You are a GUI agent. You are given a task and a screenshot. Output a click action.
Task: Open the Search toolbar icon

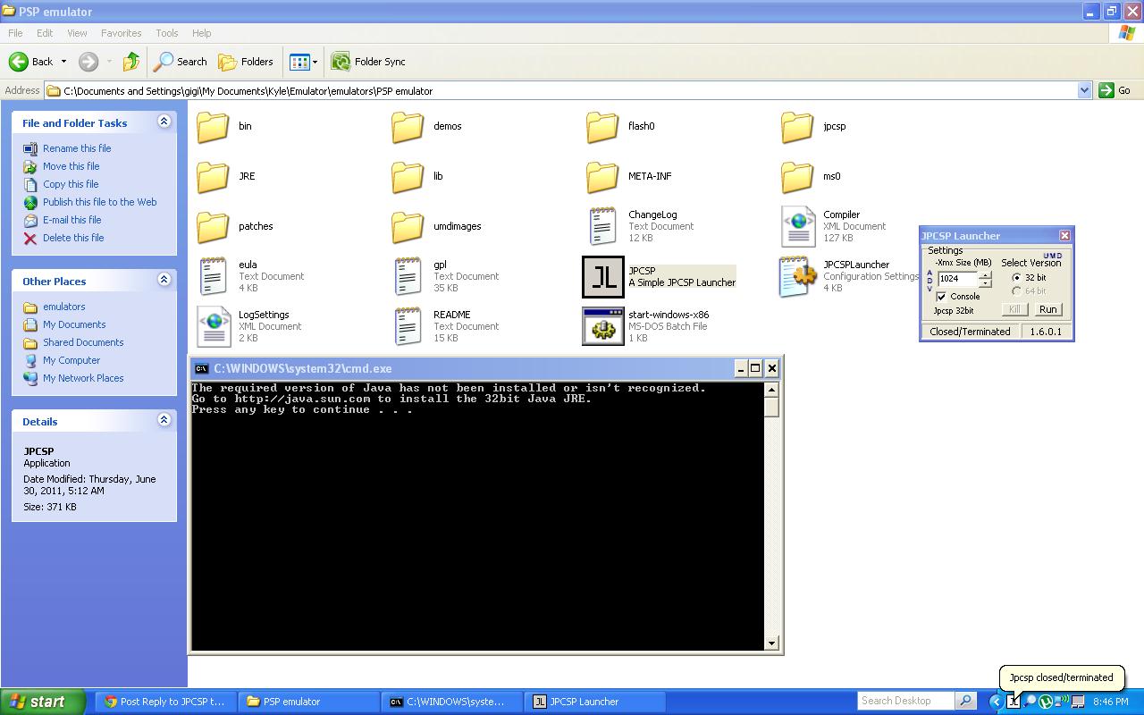(181, 62)
